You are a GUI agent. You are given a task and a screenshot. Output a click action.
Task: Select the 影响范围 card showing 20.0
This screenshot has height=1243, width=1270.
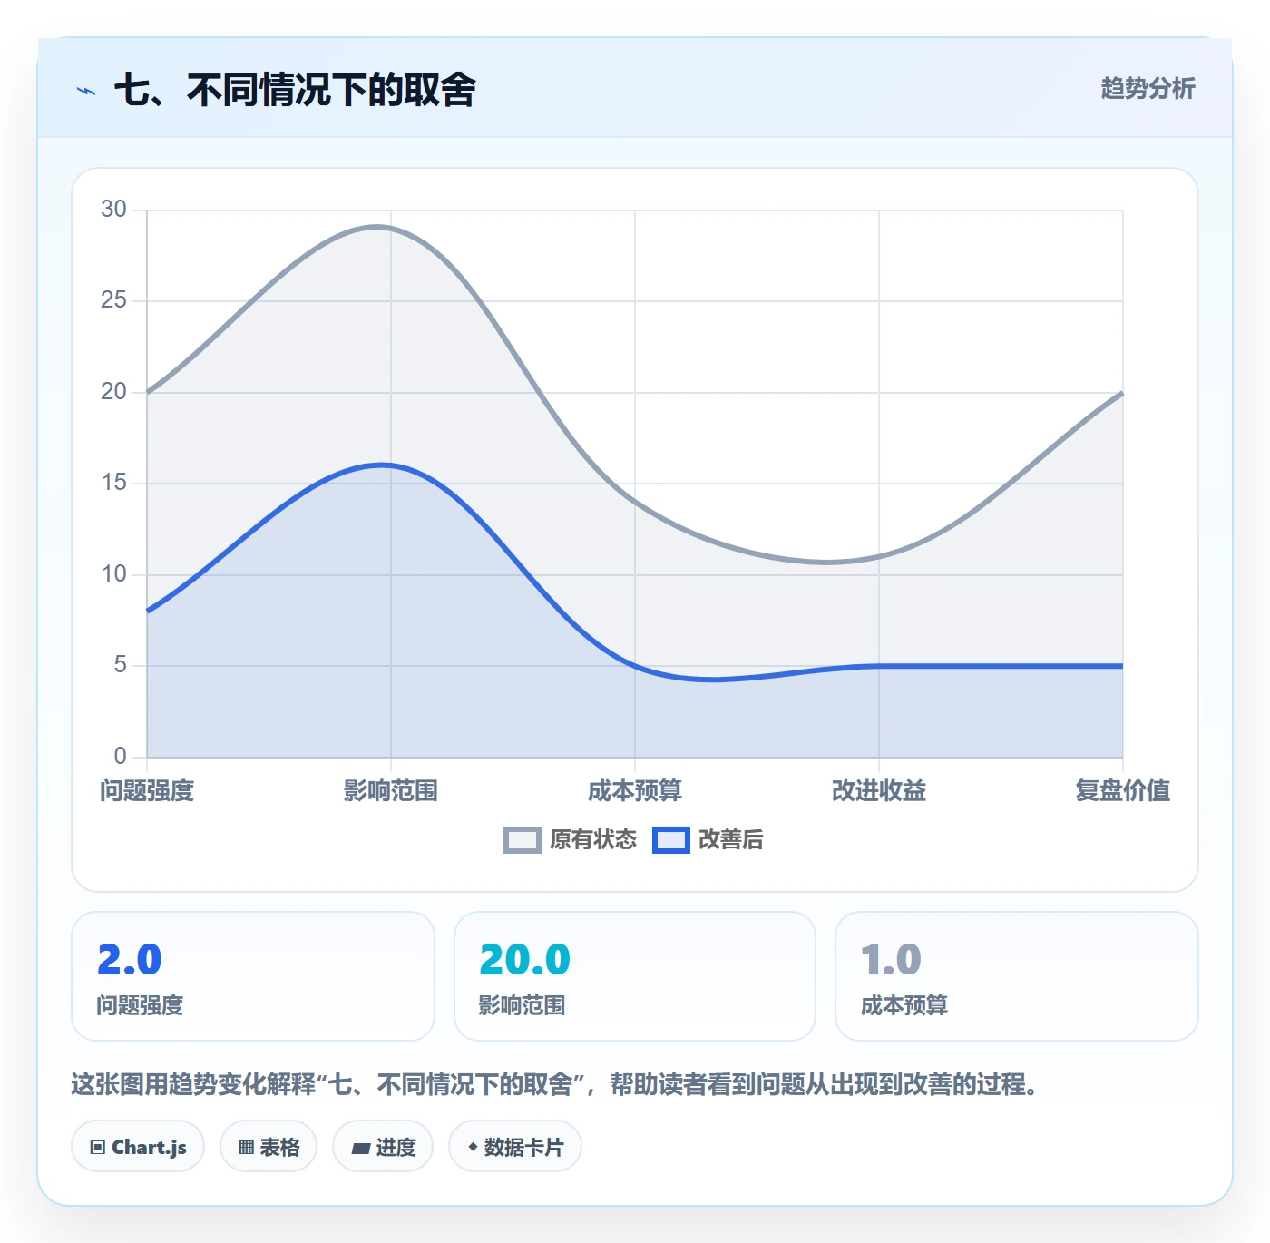click(x=635, y=976)
